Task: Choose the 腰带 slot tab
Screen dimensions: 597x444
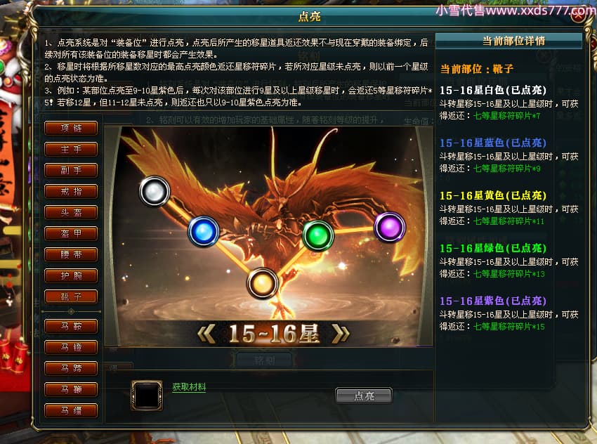Action: pyautogui.click(x=71, y=254)
